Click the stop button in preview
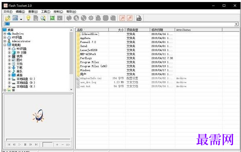This screenshot has height=152, width=241. point(25,144)
